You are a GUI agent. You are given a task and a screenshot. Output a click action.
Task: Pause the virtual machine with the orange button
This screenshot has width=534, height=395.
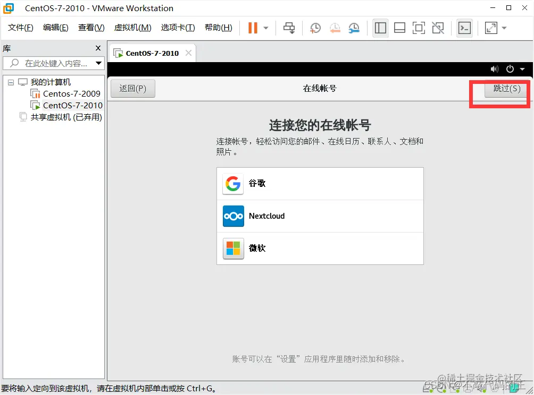(x=252, y=28)
